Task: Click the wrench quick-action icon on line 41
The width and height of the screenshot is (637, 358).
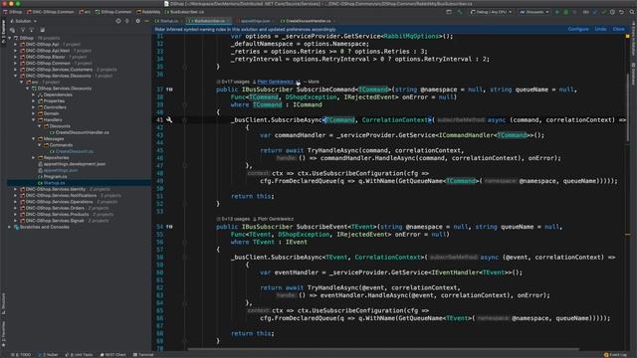Action: tap(169, 120)
